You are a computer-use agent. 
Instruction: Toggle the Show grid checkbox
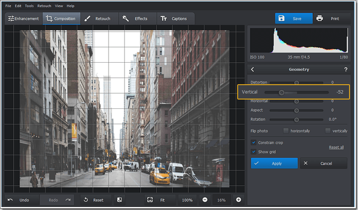pyautogui.click(x=253, y=152)
